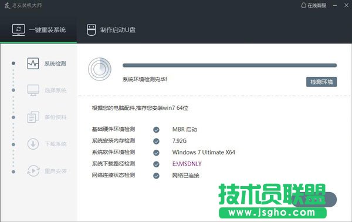Viewport: 352px width, 222px height.
Task: Click the USB drive icon
Action: [91, 30]
